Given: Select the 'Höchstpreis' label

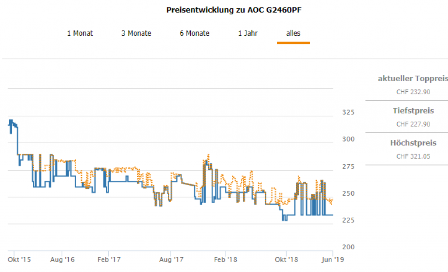Looking at the screenshot, I should click(413, 143).
